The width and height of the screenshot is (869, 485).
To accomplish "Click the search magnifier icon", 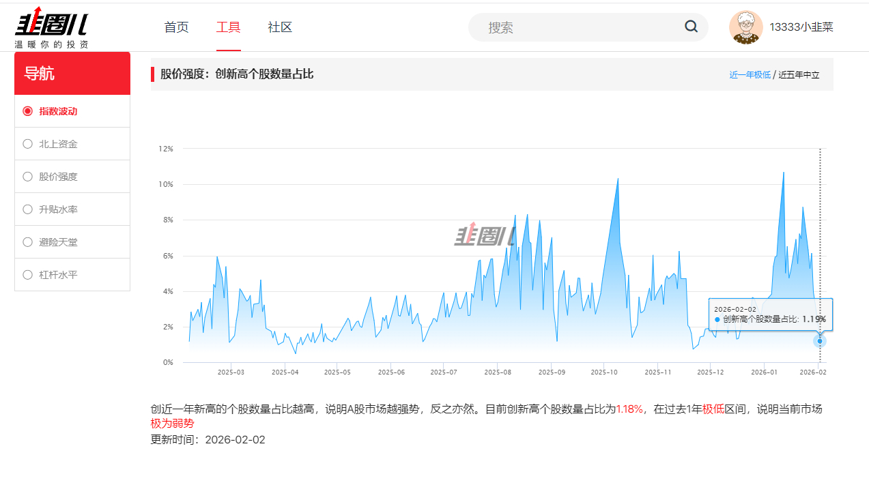I will pyautogui.click(x=691, y=27).
